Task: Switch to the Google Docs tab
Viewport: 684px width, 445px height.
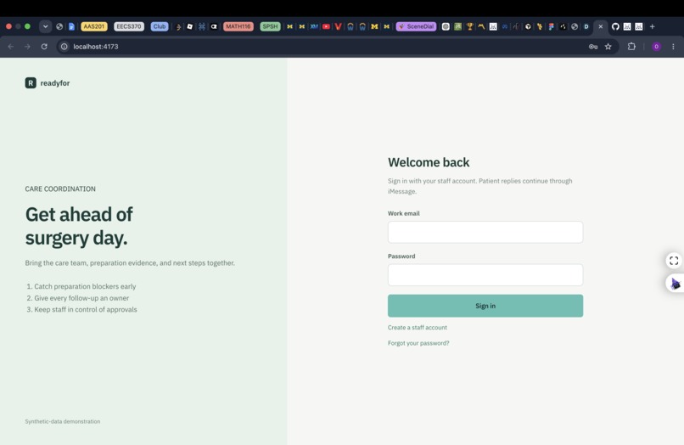Action: [x=71, y=26]
